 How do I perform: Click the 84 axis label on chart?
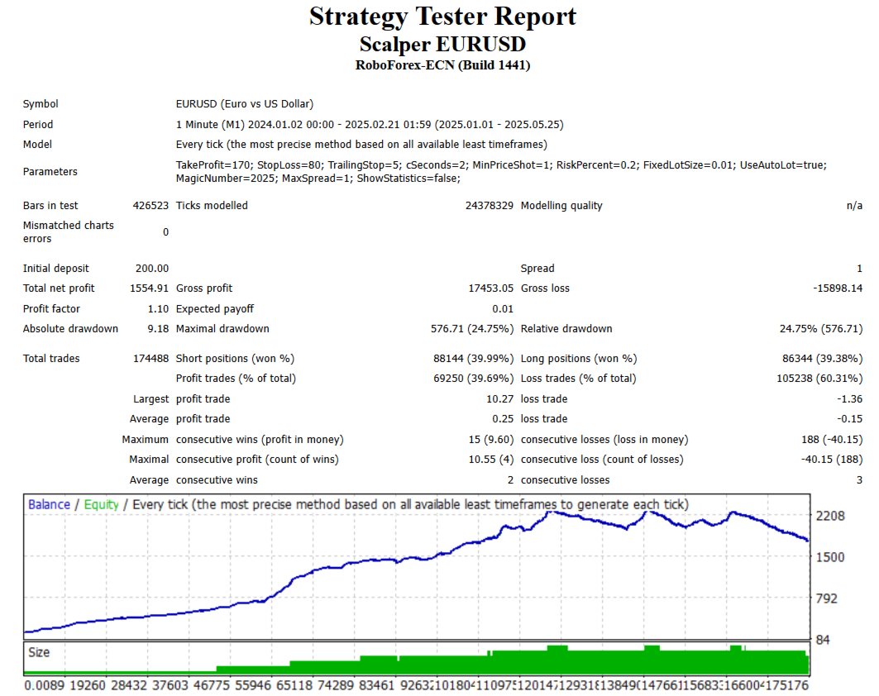823,640
